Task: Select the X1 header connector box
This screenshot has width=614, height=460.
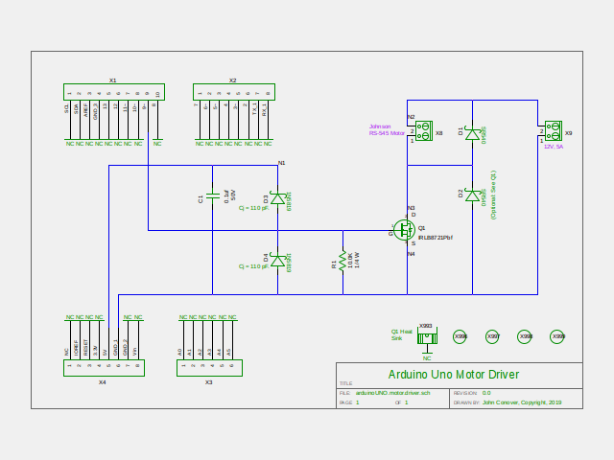Action: pyautogui.click(x=114, y=92)
